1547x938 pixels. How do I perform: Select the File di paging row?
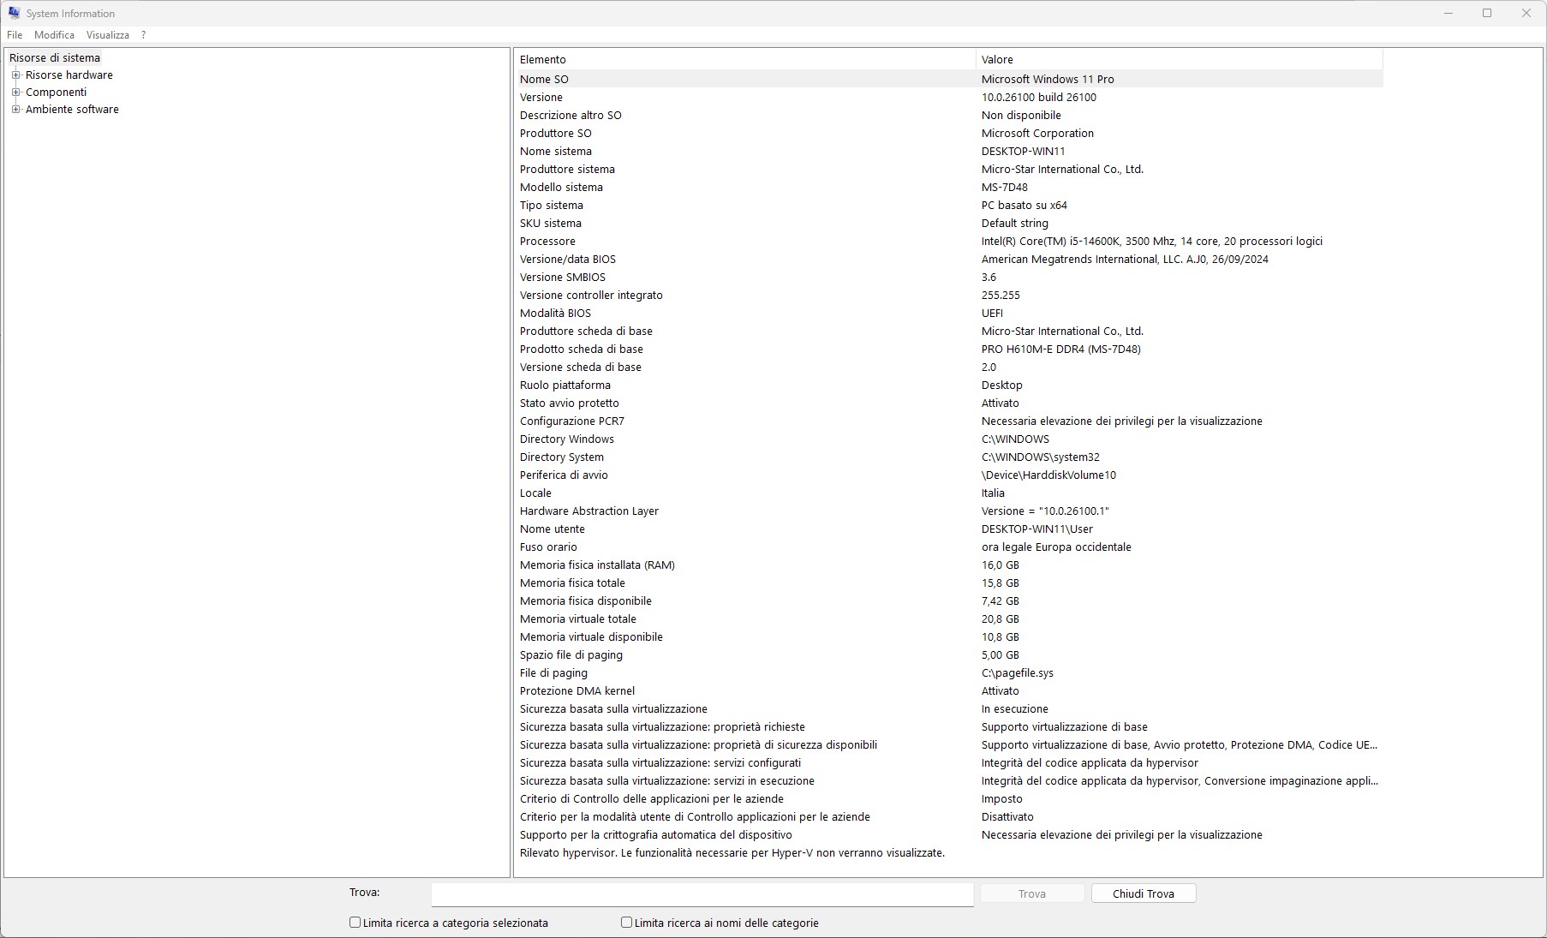(x=949, y=672)
